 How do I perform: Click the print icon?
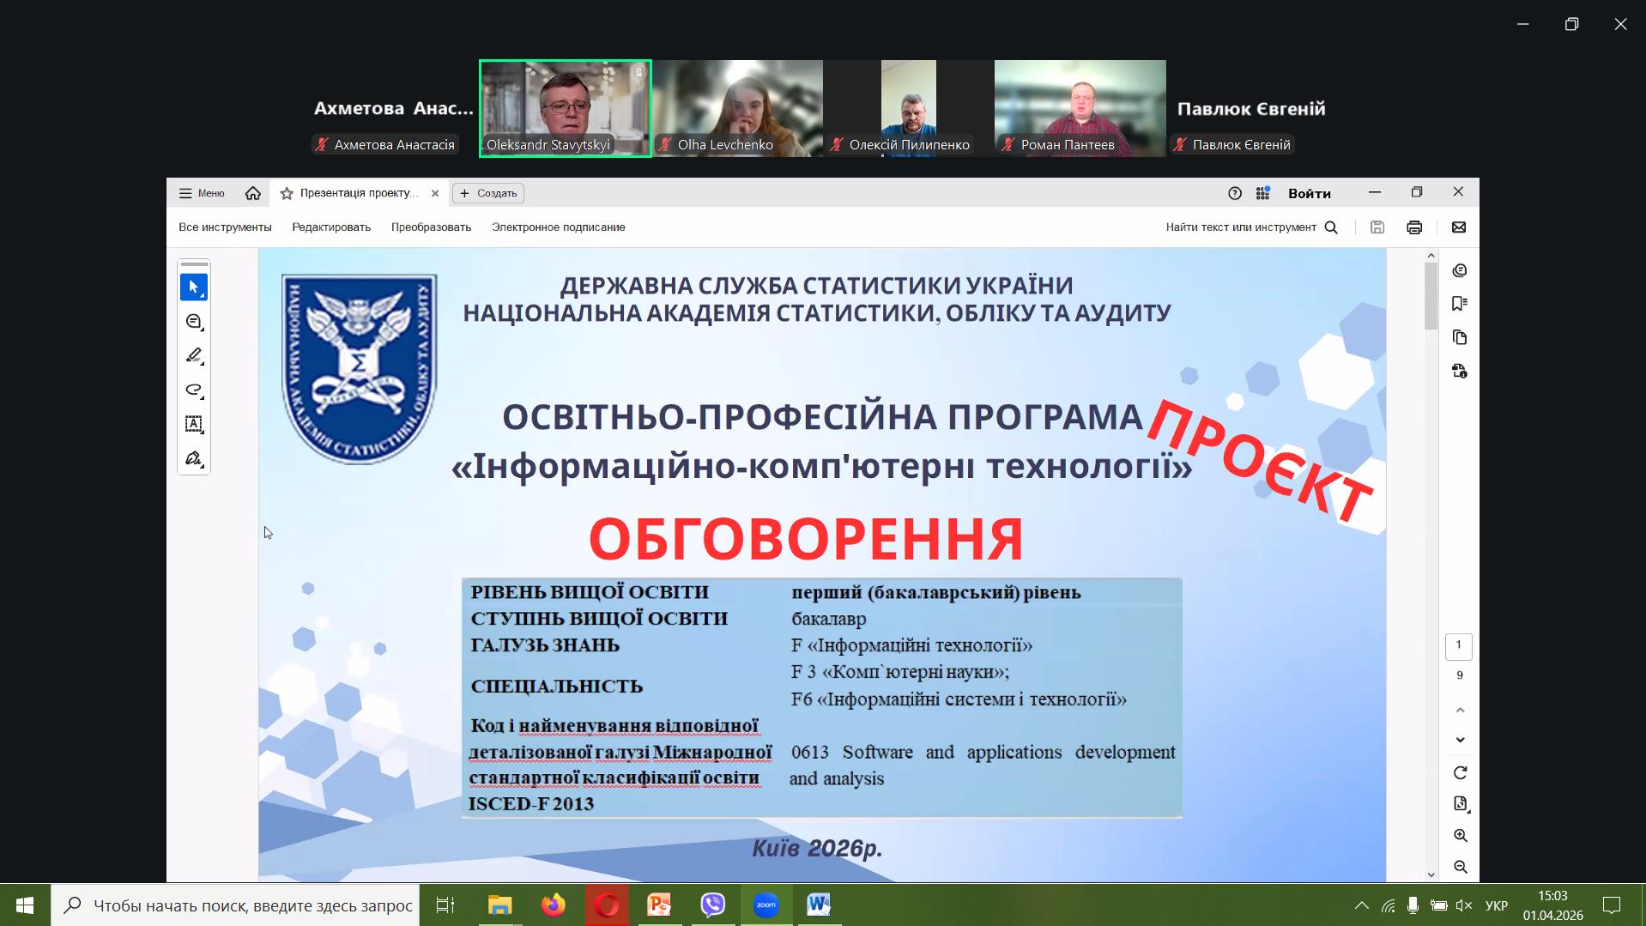point(1414,227)
